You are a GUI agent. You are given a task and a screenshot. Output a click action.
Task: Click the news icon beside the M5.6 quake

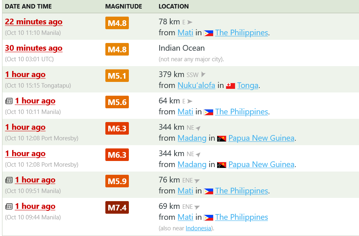[9, 101]
